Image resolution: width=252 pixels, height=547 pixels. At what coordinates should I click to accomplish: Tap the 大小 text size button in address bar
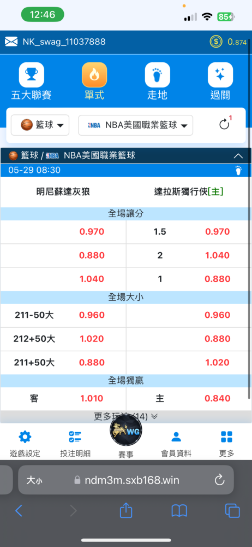pyautogui.click(x=34, y=480)
